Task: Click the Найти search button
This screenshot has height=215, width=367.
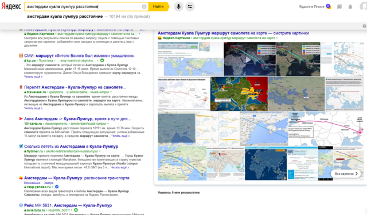Action: click(158, 6)
